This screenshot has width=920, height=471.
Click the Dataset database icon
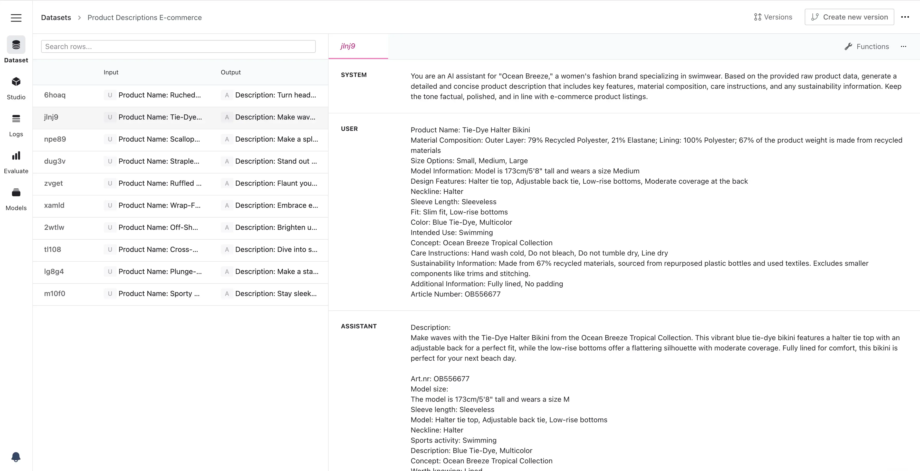pos(16,45)
